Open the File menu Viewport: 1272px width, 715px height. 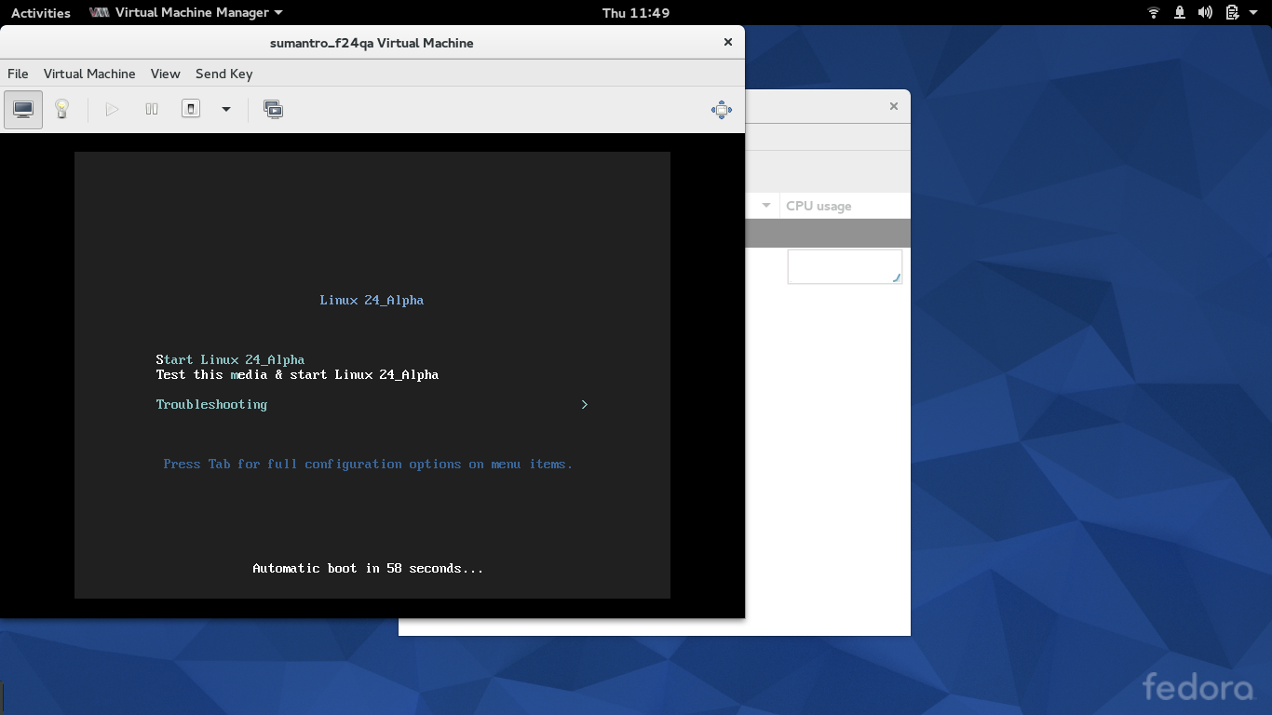click(18, 74)
